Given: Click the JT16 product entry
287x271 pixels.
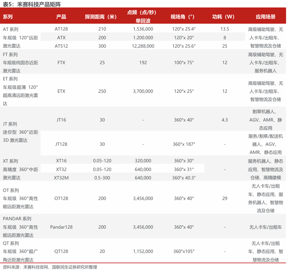Looking at the screenshot, I should [61, 120].
